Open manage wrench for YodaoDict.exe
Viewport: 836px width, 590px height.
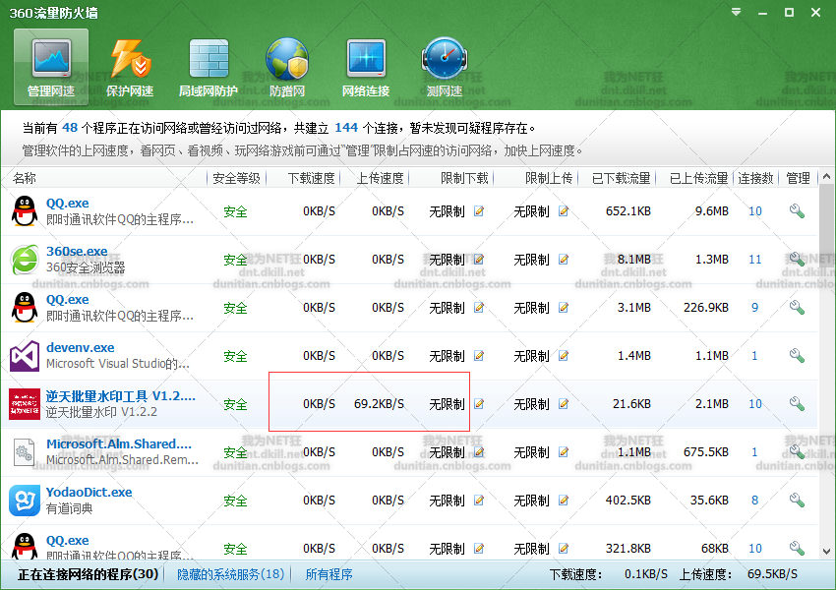click(797, 500)
